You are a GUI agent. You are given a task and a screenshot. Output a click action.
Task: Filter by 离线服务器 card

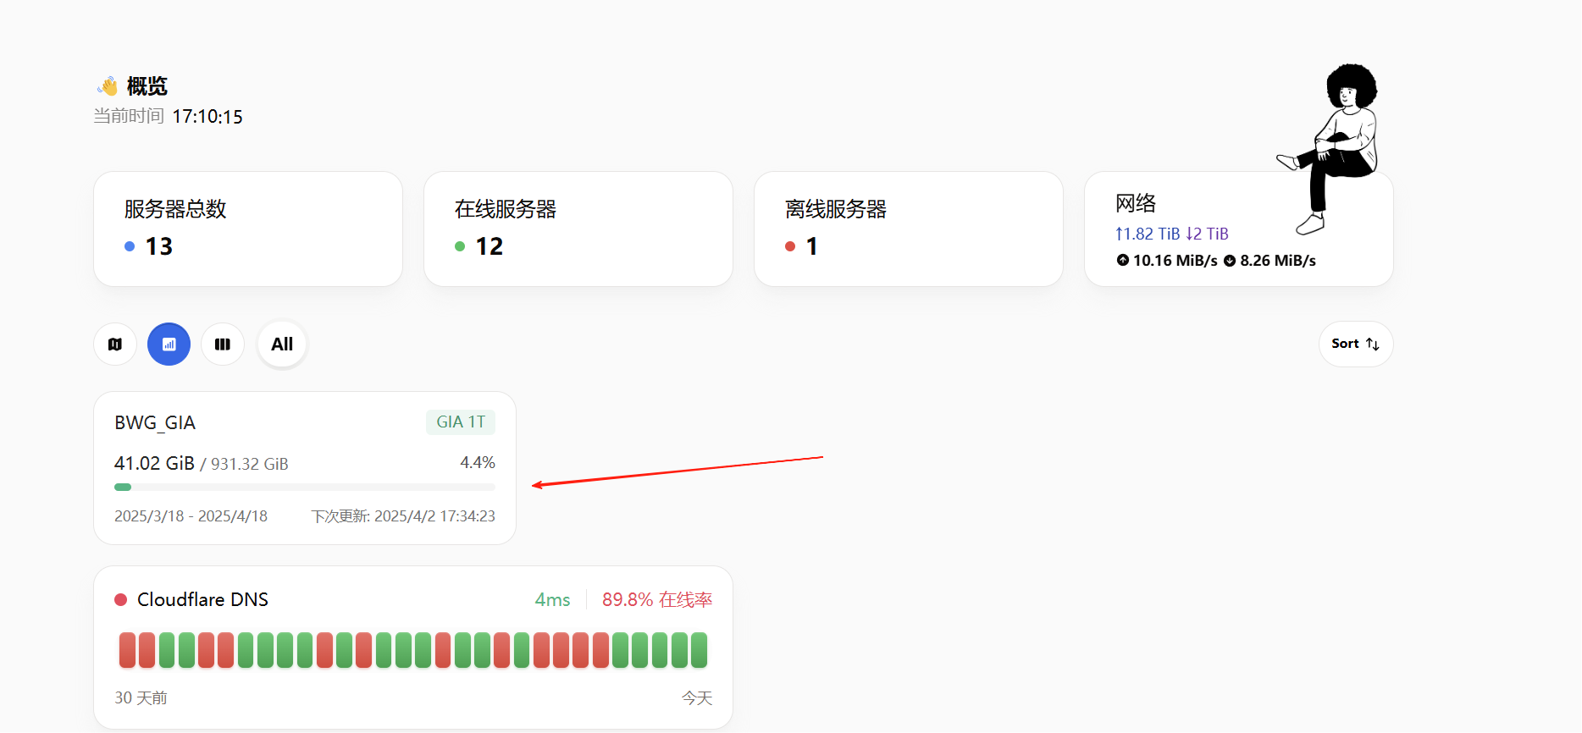[909, 229]
